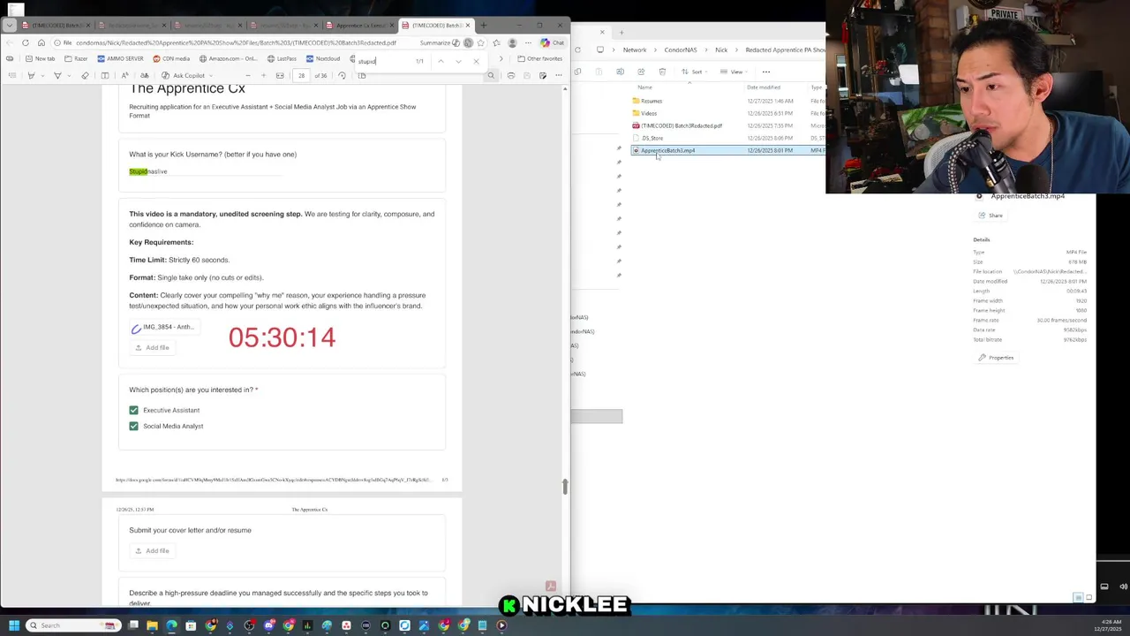This screenshot has width=1130, height=636.
Task: Click the Explorer copy icon
Action: click(x=577, y=72)
